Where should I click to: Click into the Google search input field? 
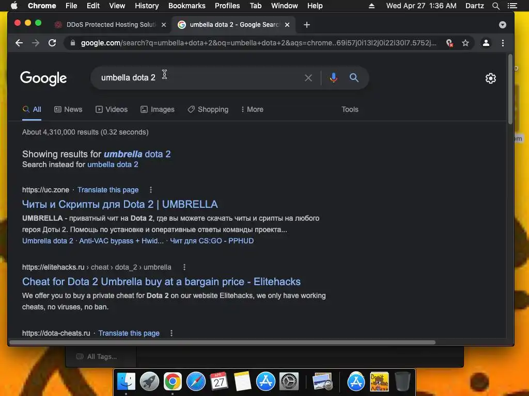(x=199, y=78)
